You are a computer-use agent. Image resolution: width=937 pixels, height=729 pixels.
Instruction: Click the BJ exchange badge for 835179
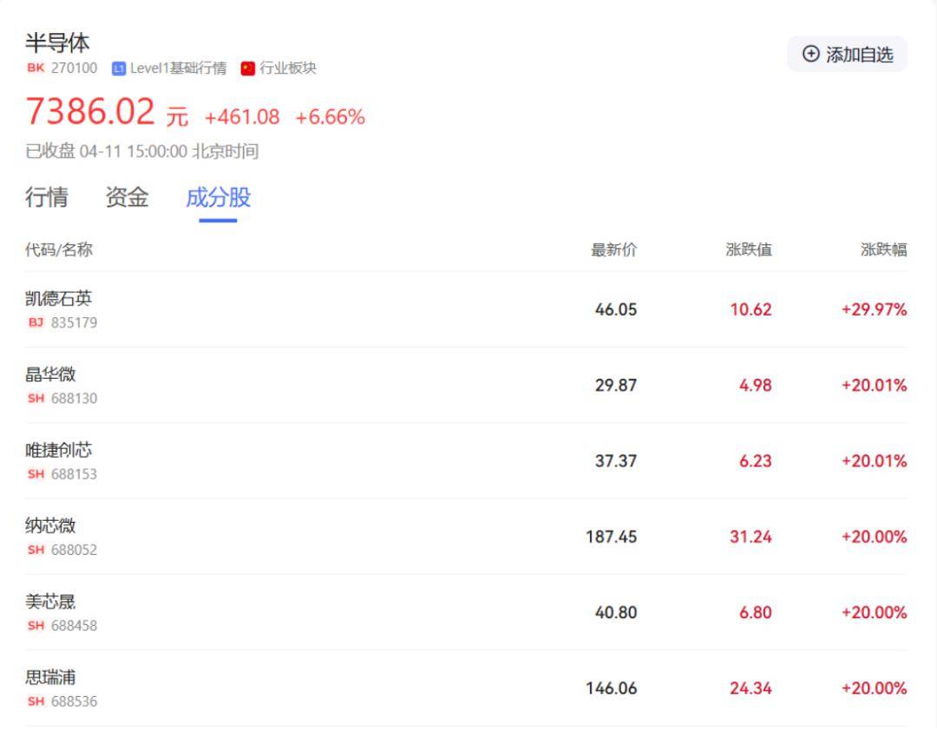[x=36, y=322]
